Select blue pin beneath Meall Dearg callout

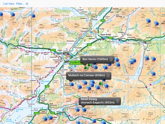click(x=84, y=110)
